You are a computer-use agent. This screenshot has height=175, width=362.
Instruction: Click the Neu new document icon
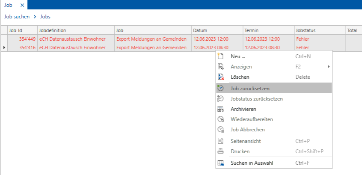pos(221,56)
